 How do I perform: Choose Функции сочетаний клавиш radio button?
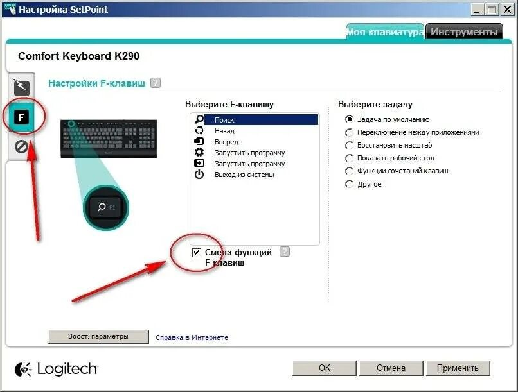click(x=349, y=171)
